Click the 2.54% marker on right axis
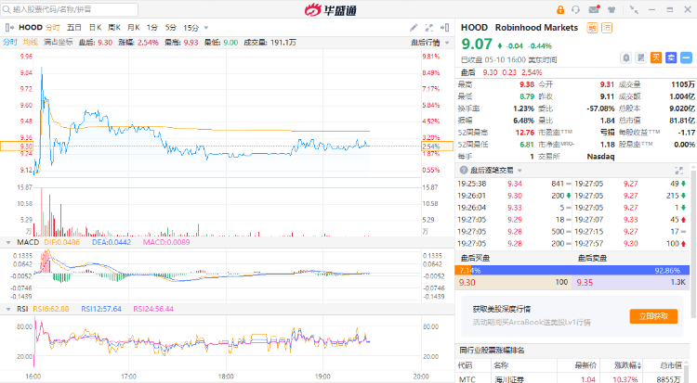 click(437, 146)
